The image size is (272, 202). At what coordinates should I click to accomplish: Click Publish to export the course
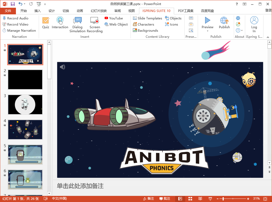point(224,24)
